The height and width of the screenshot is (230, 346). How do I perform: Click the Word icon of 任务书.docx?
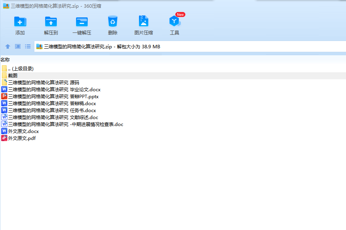tap(4, 110)
